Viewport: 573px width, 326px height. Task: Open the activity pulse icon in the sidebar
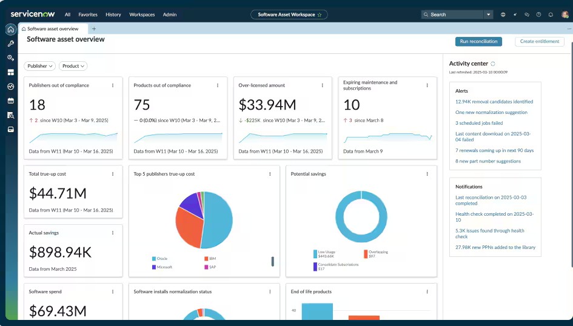[x=10, y=87]
